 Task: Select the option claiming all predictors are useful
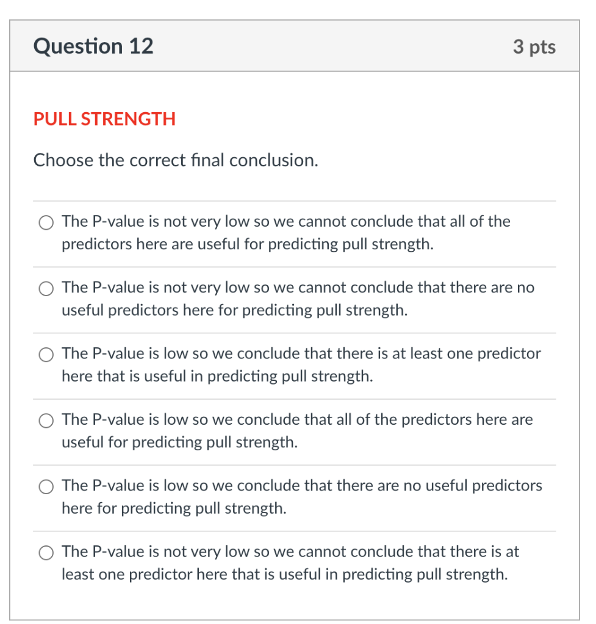click(46, 420)
